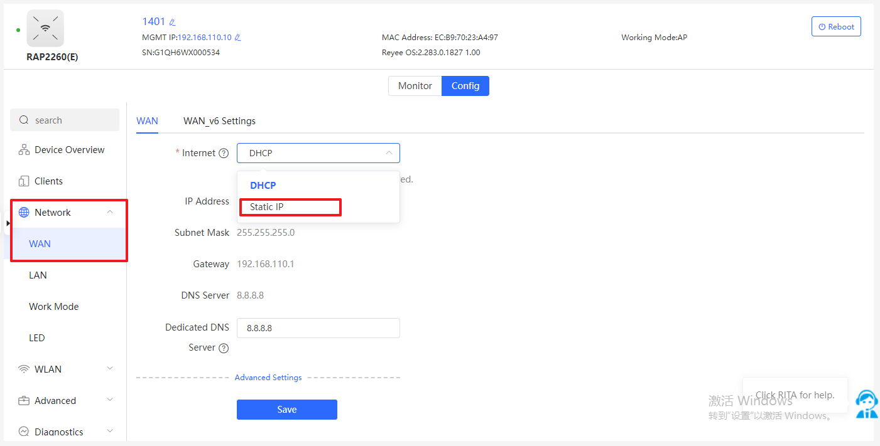Open Device Overview in the sidebar
This screenshot has width=880, height=446.
(69, 150)
